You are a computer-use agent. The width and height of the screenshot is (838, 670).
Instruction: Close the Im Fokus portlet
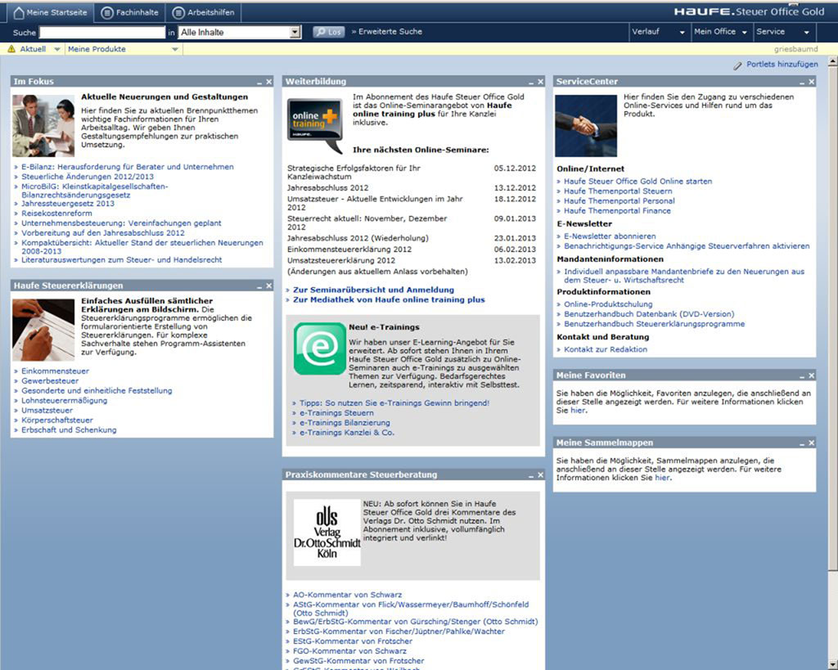[x=268, y=82]
